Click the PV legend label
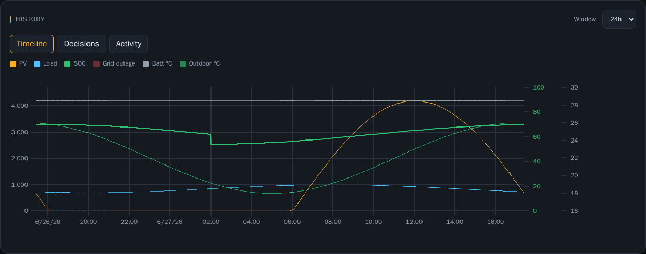The width and height of the screenshot is (646, 254). 23,64
